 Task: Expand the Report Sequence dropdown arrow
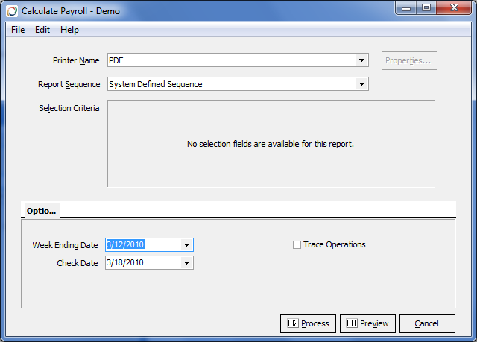pos(361,84)
